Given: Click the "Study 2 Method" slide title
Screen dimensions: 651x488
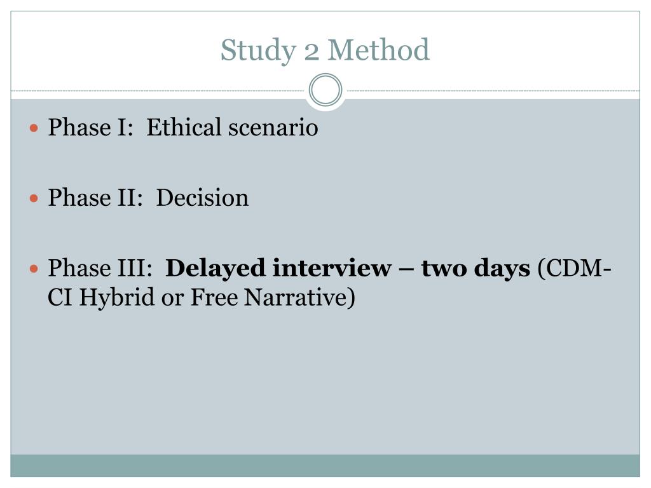Looking at the screenshot, I should click(x=325, y=50).
